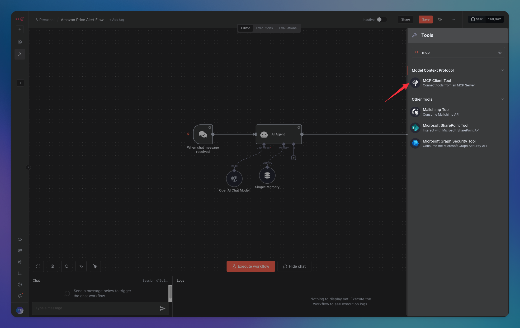Switch to the Evaluations tab
This screenshot has height=328, width=520.
click(288, 28)
